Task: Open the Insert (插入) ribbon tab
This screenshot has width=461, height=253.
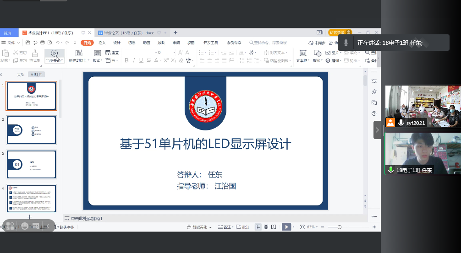Action: [102, 43]
